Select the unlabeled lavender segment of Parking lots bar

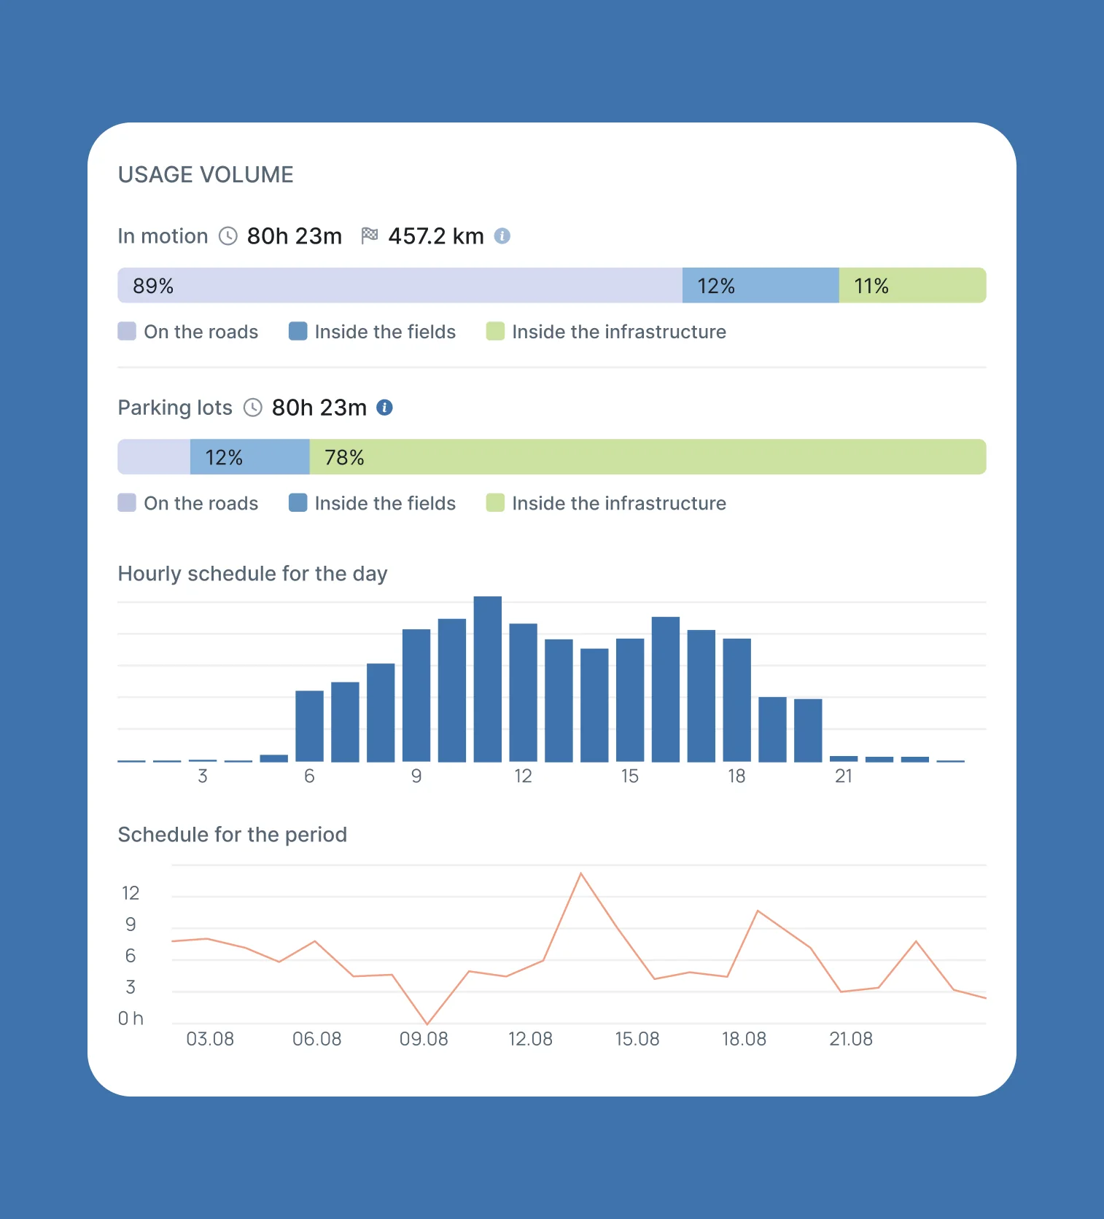point(154,457)
